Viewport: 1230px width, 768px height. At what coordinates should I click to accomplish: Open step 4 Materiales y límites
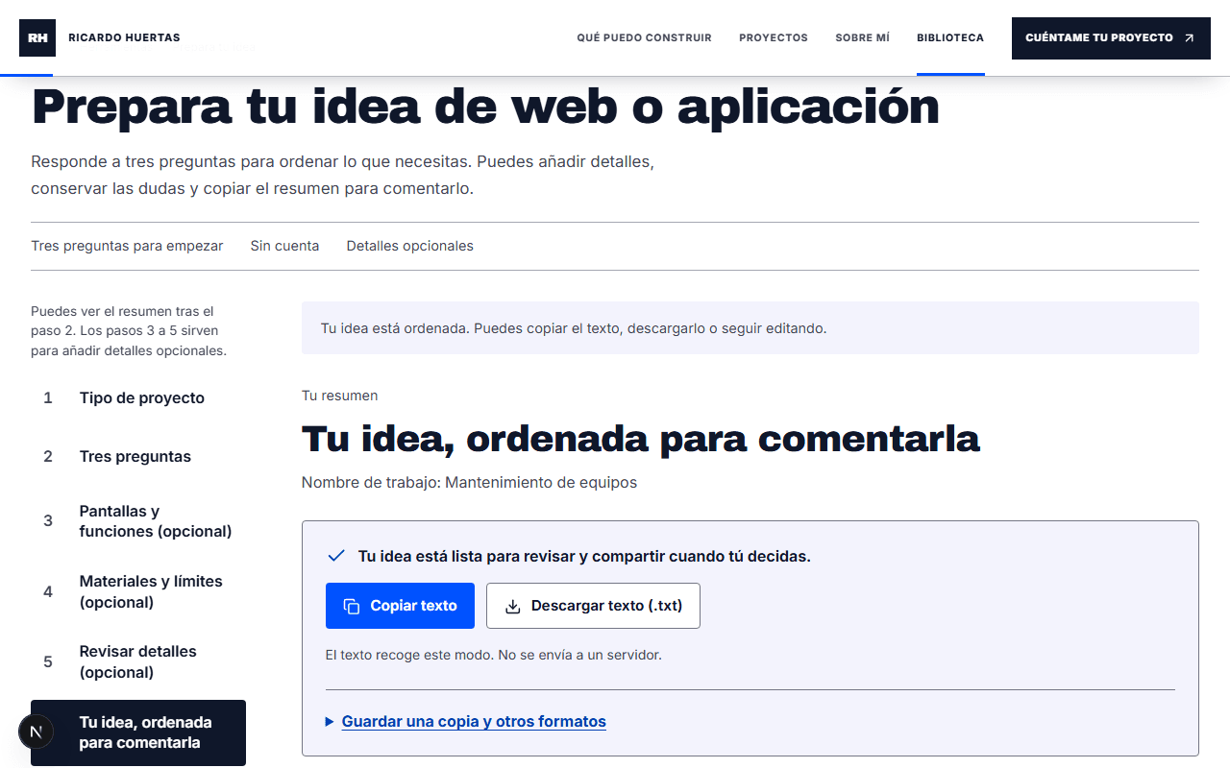(138, 591)
